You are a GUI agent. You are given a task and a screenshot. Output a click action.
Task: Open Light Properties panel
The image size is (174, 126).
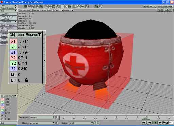pos(8,28)
